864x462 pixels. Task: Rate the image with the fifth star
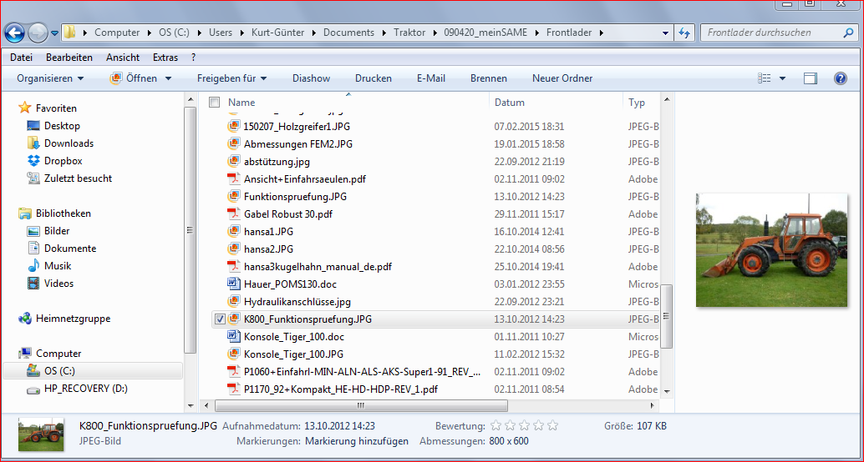[549, 426]
